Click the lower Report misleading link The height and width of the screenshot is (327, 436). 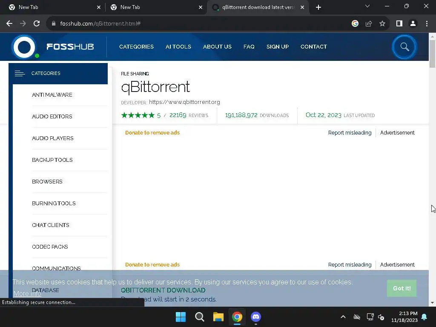350,265
